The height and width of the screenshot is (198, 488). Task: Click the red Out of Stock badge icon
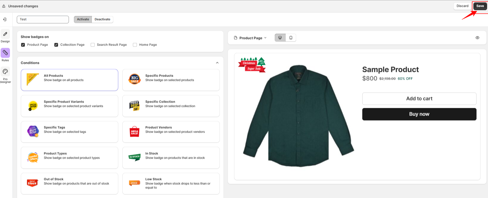(x=32, y=183)
